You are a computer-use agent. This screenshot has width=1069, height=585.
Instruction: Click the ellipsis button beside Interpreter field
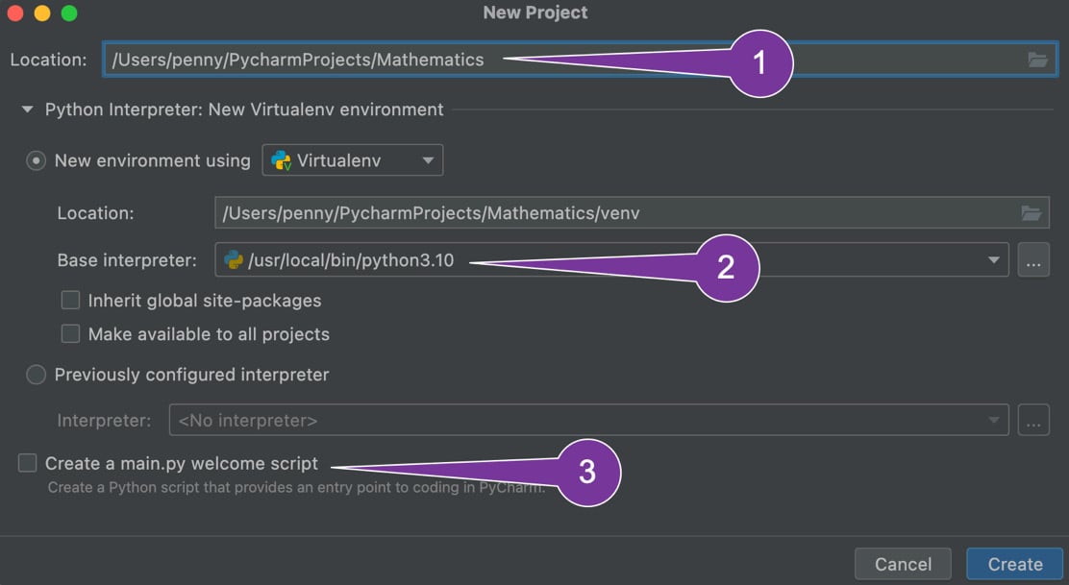(1033, 420)
